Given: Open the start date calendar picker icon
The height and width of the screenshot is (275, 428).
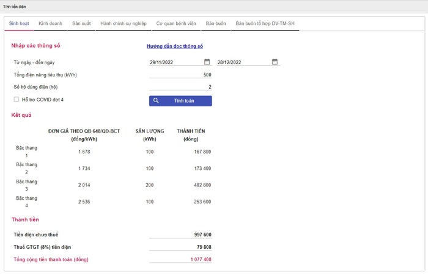Looking at the screenshot, I should pyautogui.click(x=207, y=62).
